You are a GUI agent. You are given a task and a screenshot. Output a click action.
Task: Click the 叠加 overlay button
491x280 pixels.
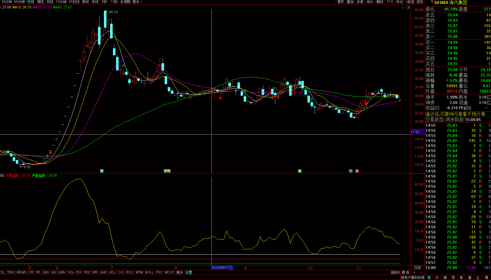tap(350, 2)
